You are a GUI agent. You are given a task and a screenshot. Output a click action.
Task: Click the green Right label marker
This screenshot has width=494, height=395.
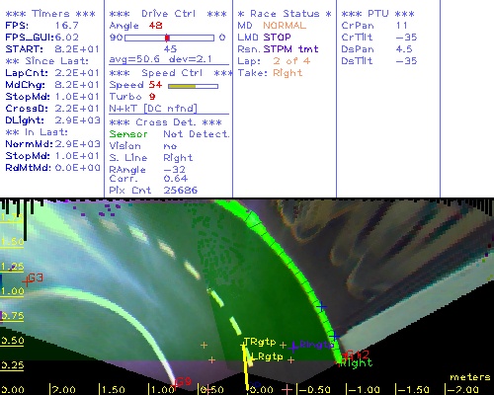[x=356, y=362]
